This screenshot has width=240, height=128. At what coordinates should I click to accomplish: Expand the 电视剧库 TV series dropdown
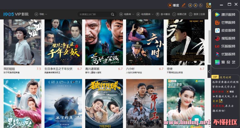[x=145, y=14]
